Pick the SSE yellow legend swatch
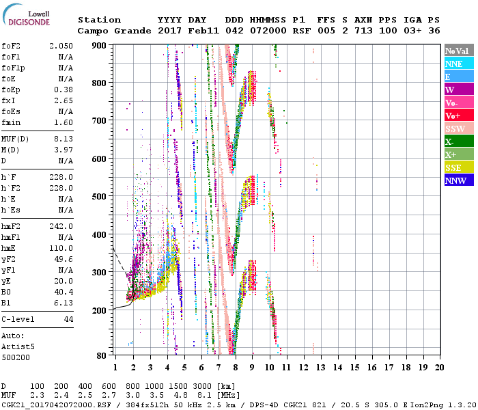The image size is (478, 410). click(456, 167)
